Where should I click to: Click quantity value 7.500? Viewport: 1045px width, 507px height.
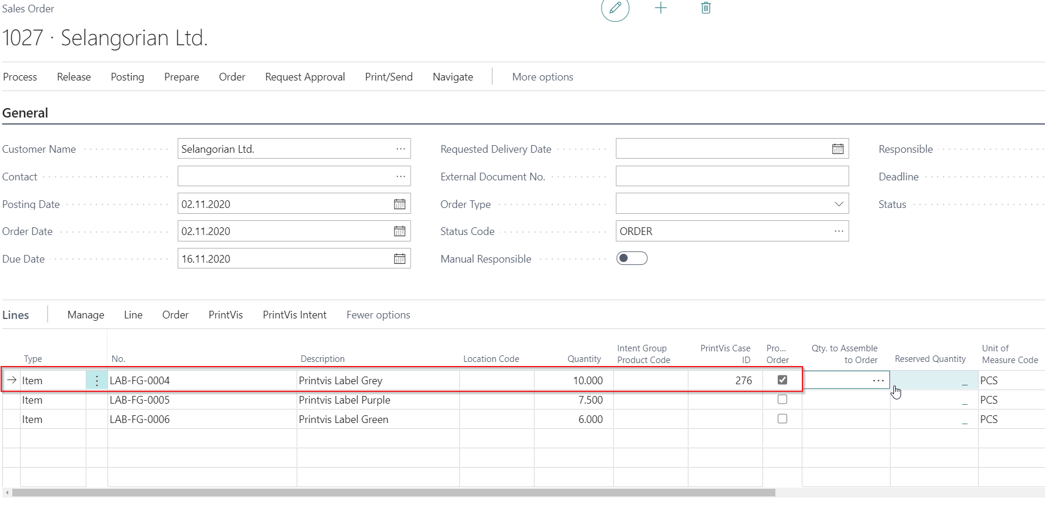[590, 400]
